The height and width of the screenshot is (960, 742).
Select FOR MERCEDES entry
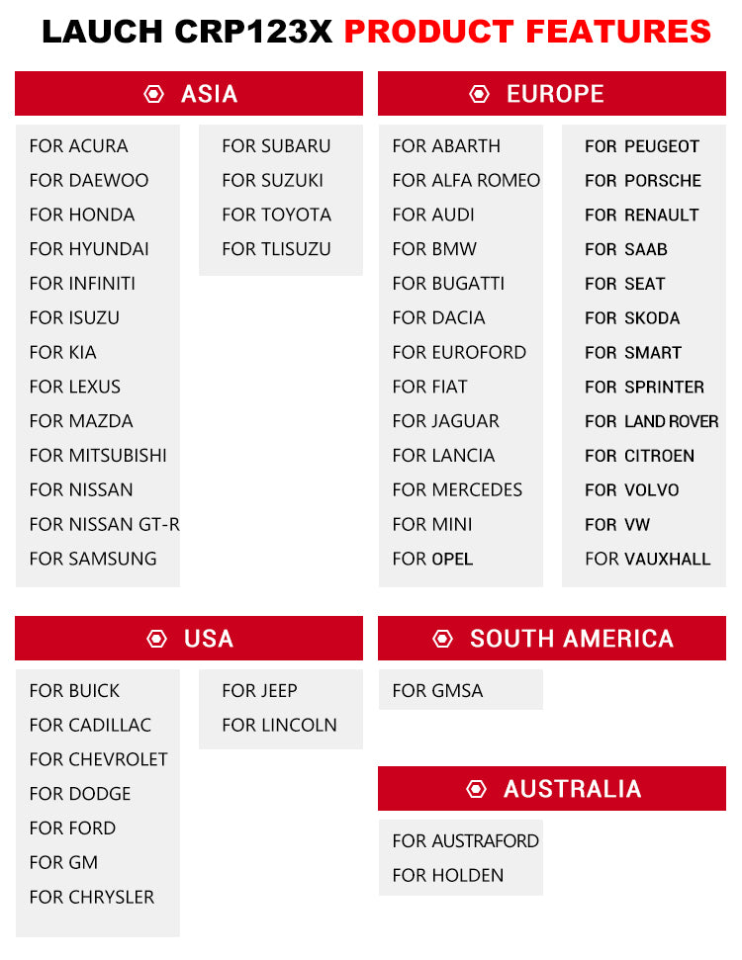click(457, 490)
